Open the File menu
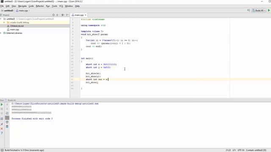Viewport: 271px width, 152px height. [x=2, y=6]
